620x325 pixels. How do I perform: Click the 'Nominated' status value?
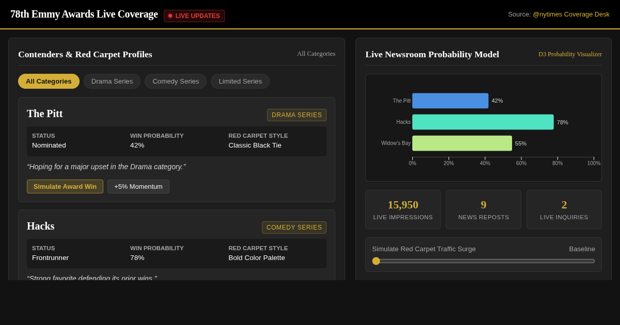tap(49, 145)
